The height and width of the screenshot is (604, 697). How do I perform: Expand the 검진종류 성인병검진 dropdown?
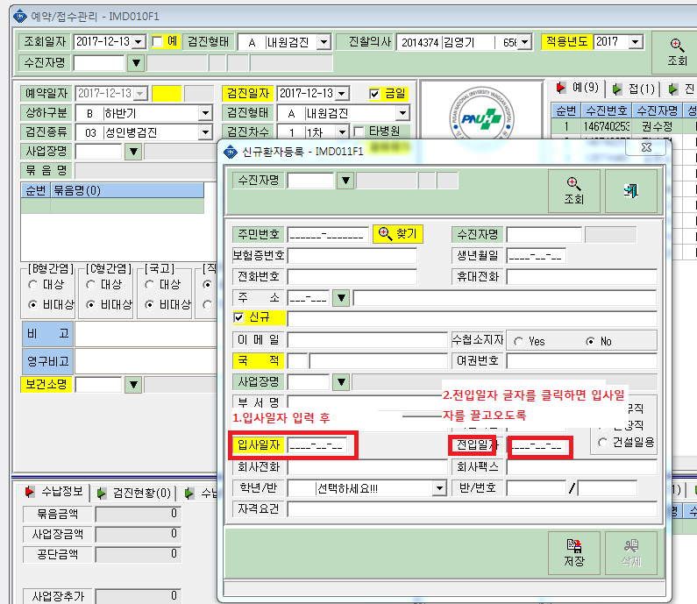click(x=205, y=132)
